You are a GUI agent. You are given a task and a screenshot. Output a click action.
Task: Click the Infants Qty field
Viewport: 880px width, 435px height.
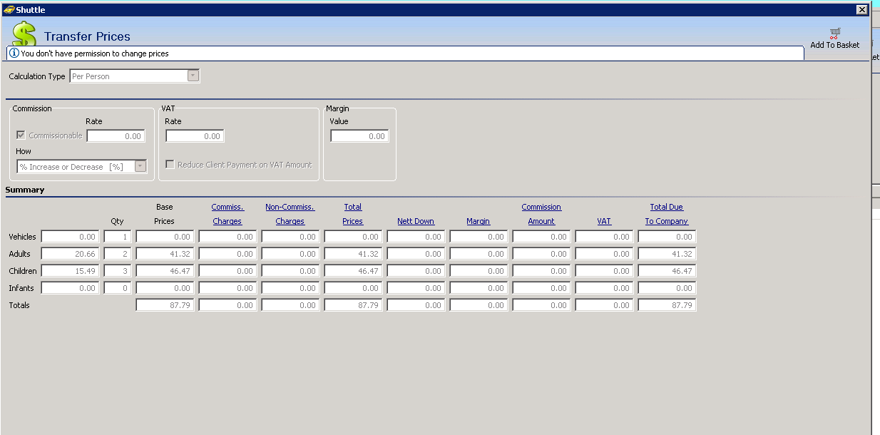pos(118,288)
